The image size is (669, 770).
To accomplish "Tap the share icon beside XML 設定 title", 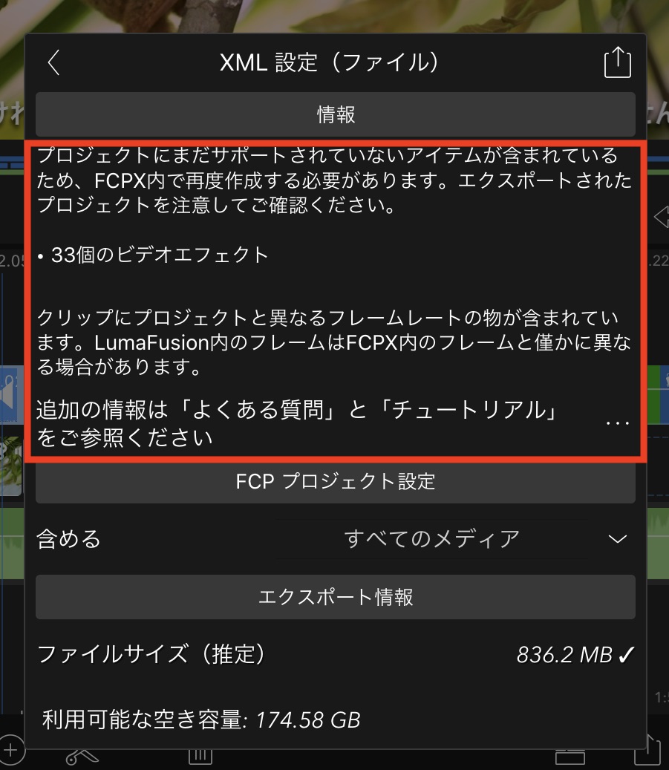I will pyautogui.click(x=618, y=62).
